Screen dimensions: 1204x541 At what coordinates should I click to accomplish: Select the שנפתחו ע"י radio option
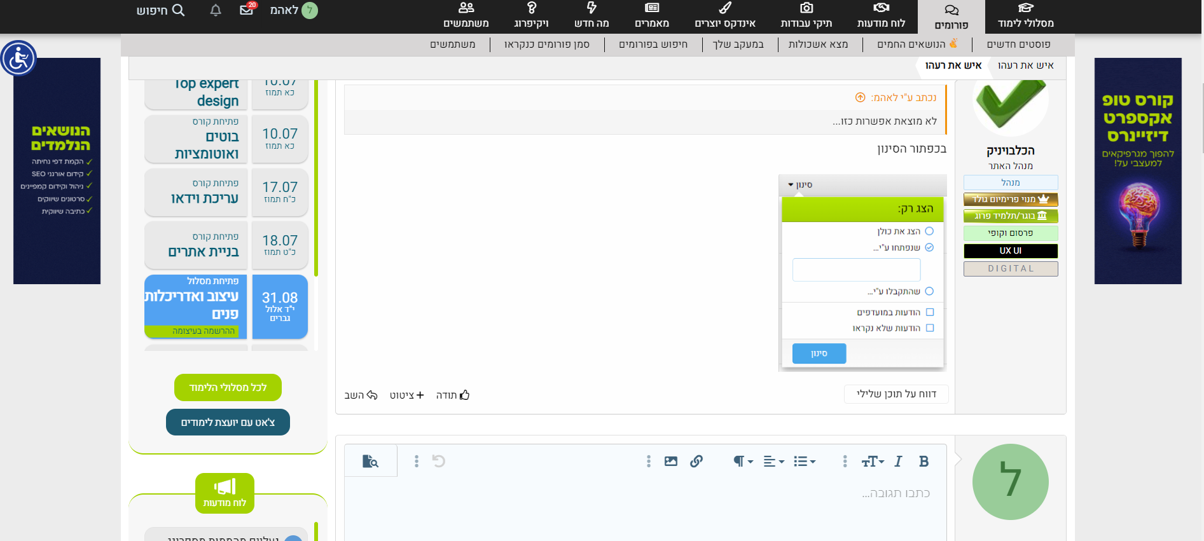tap(929, 247)
